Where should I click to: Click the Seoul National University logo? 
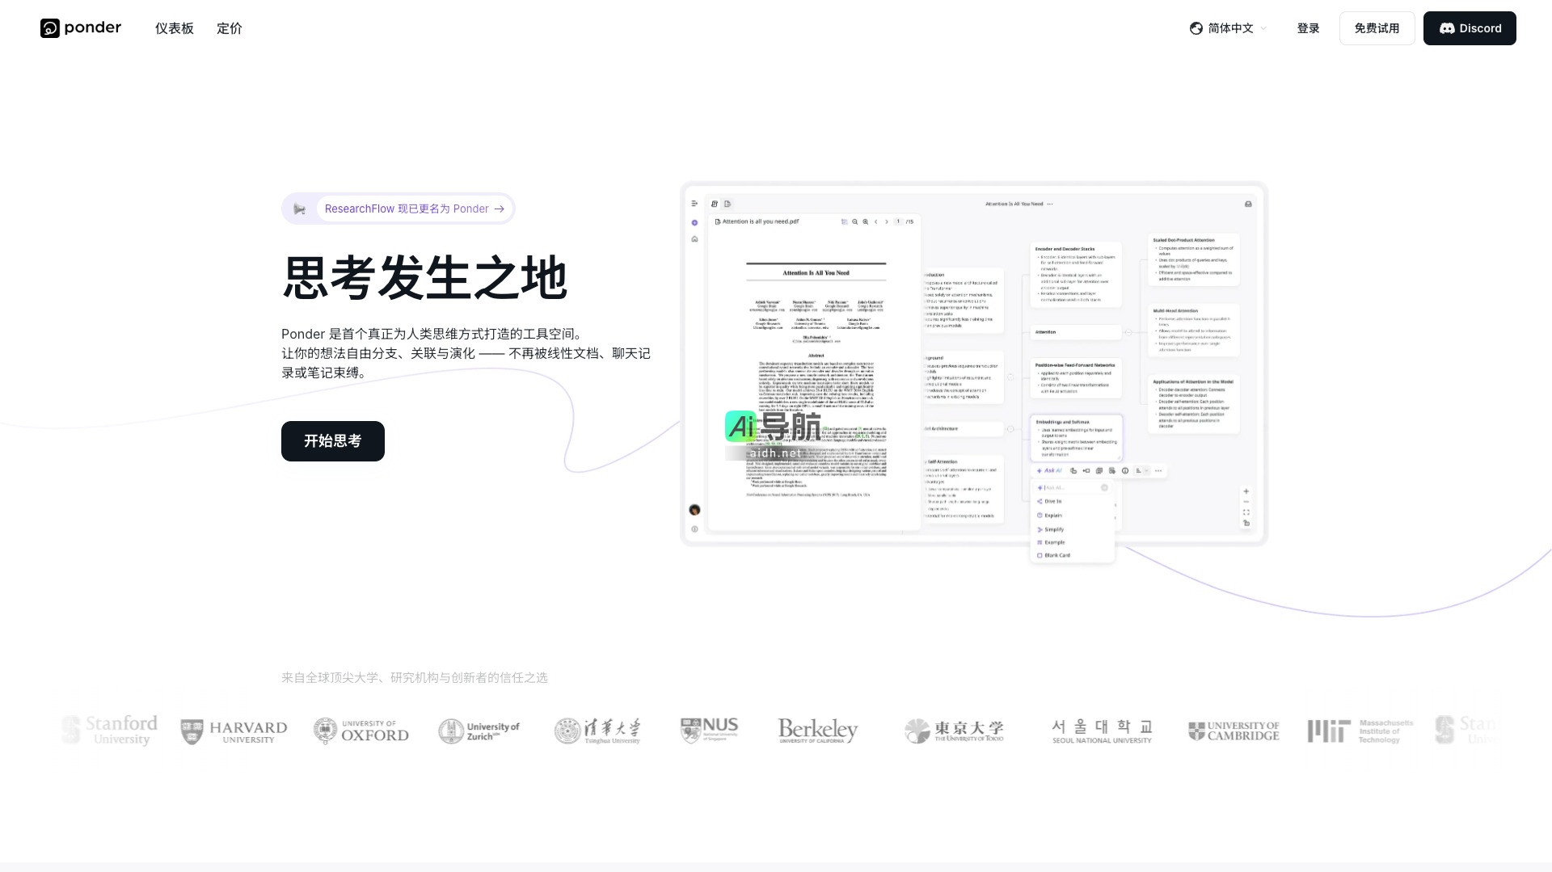(1102, 731)
